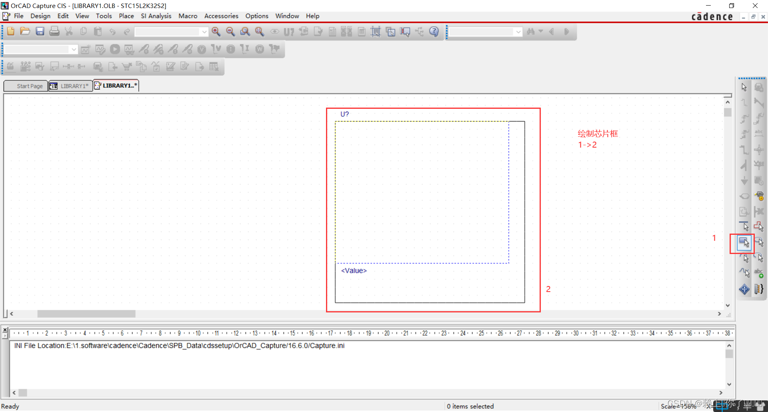
Task: Open the Macro menu
Action: click(x=188, y=16)
